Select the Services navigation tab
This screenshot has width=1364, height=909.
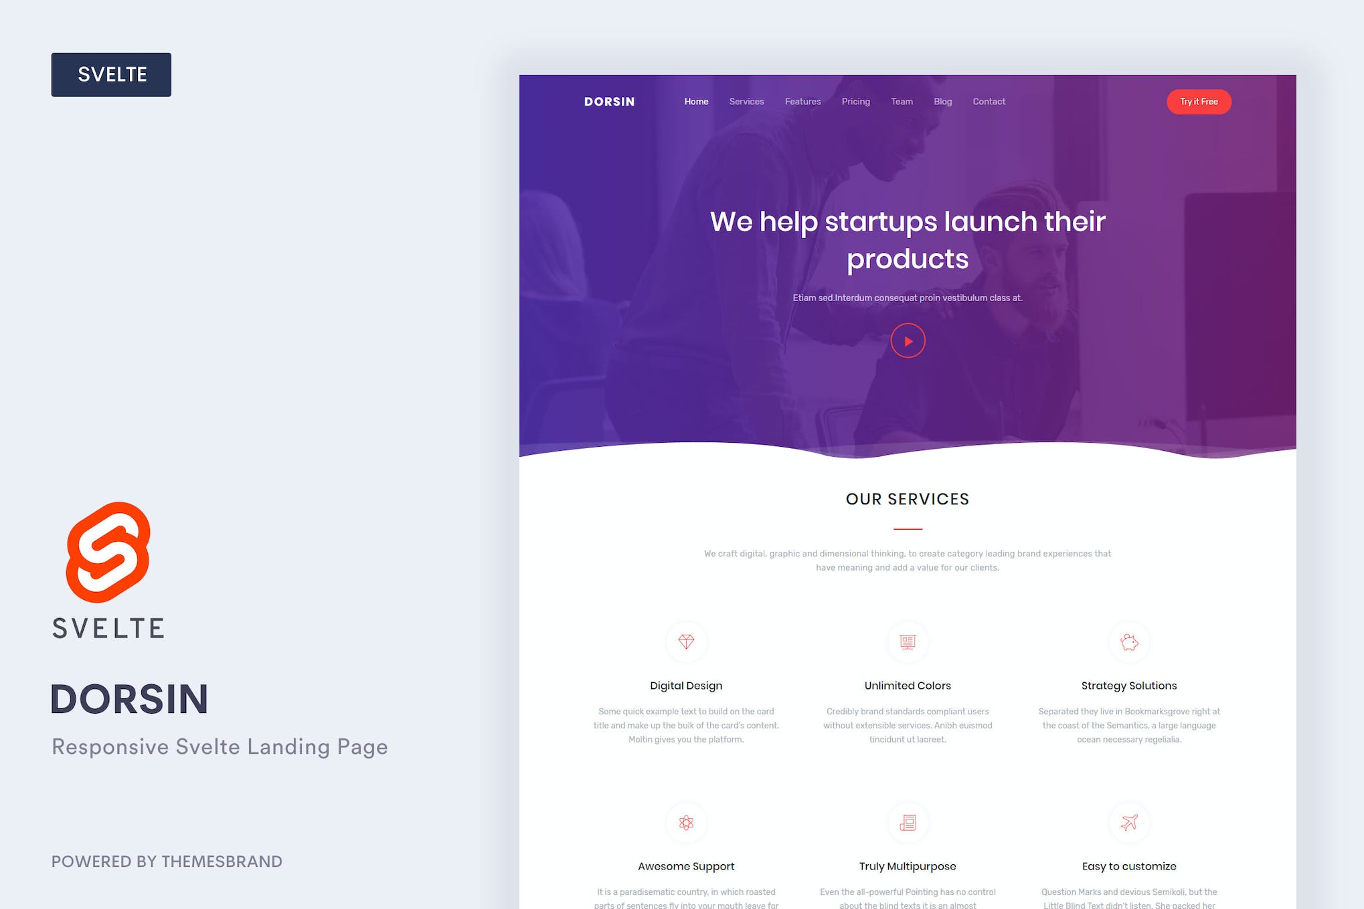(746, 102)
